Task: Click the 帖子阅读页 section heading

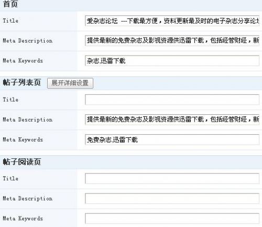Action: coord(22,161)
